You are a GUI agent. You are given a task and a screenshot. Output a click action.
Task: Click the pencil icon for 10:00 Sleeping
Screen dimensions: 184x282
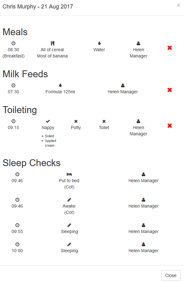[69, 244]
